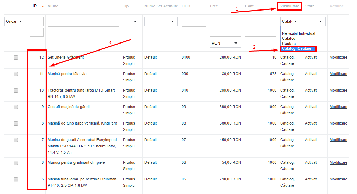Sort by the Preț column header
357x194 pixels.
pos(214,6)
